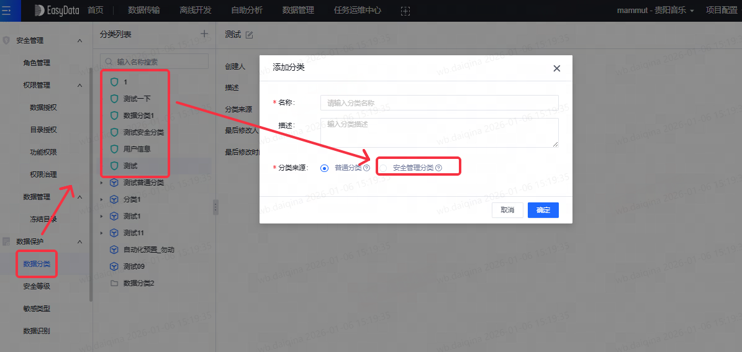
Task: Open 项目配置 in the top bar
Action: (x=722, y=11)
